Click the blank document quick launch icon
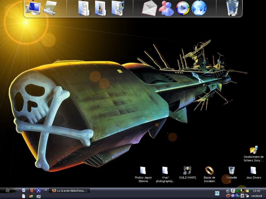Image resolution: width=266 pixels, height=199 pixels. (x=24, y=196)
